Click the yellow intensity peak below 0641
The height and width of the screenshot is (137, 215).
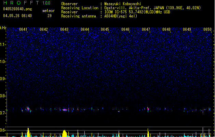[28, 132]
